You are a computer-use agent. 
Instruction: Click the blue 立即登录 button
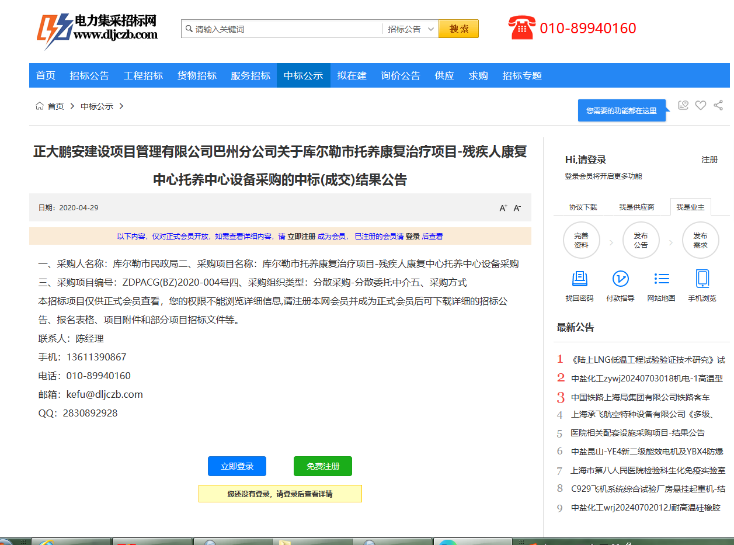pos(237,466)
